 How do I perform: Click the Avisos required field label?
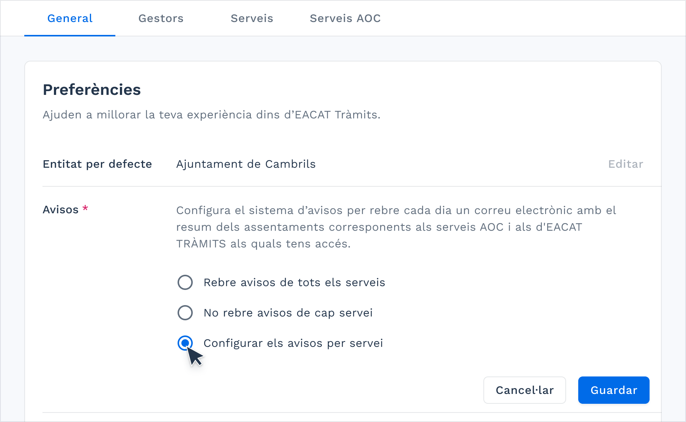[61, 209]
